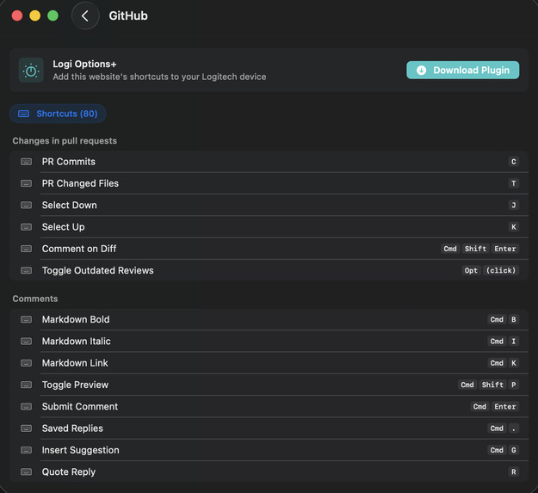Click keyboard icon beside PR Changed Files

point(26,183)
